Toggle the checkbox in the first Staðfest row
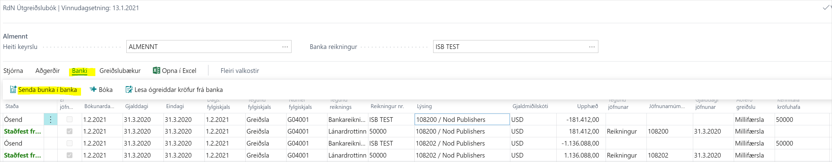832x162 pixels. [70, 131]
